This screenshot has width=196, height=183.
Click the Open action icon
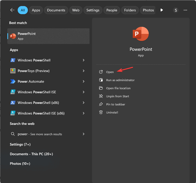[101, 72]
